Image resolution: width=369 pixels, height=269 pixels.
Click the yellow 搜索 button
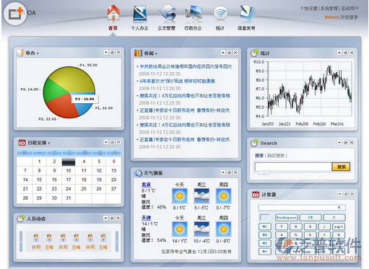341,167
